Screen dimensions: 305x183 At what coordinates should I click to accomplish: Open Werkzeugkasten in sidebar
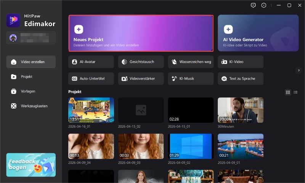click(x=31, y=106)
